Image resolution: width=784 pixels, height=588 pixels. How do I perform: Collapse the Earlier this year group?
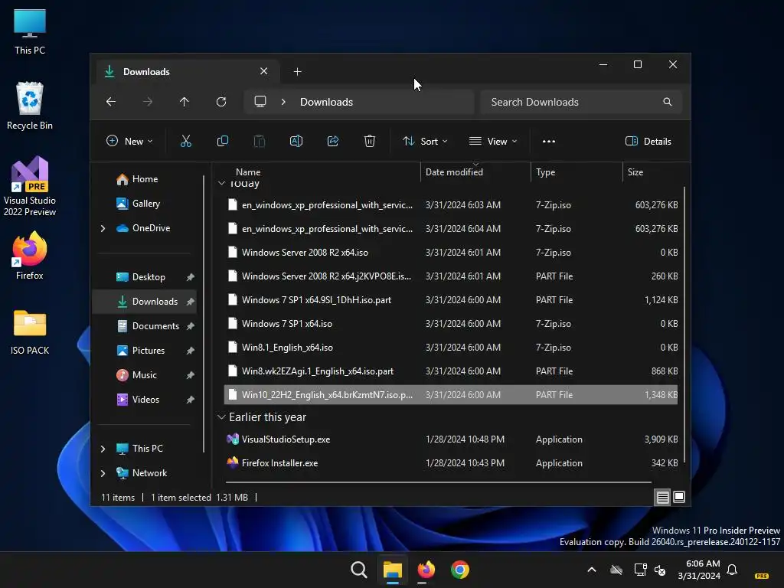221,417
